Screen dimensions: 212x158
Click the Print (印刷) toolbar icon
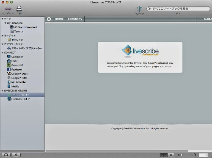point(19,9)
